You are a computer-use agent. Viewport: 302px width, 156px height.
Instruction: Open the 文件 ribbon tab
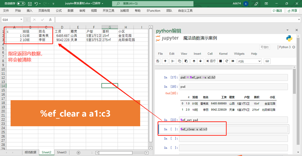click(x=6, y=11)
